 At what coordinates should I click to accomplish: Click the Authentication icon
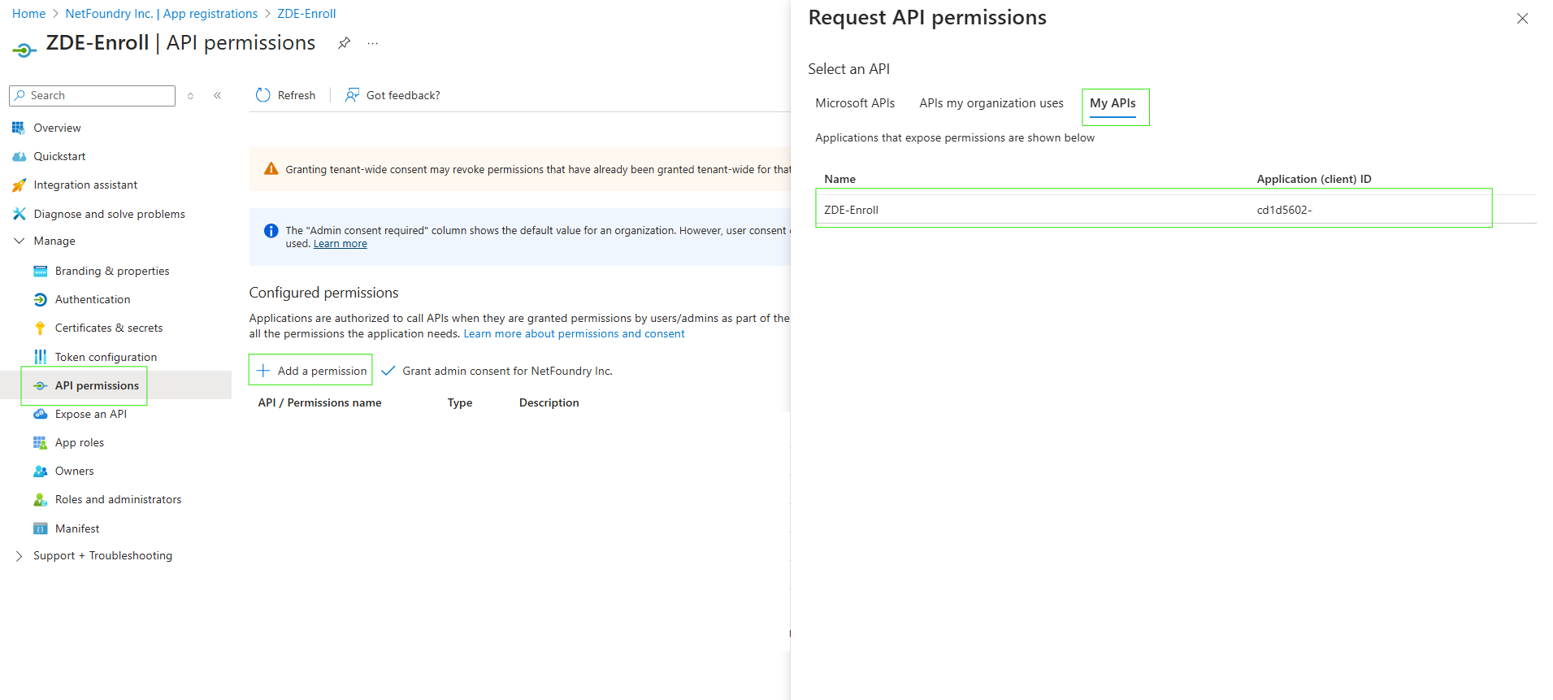pyautogui.click(x=40, y=299)
